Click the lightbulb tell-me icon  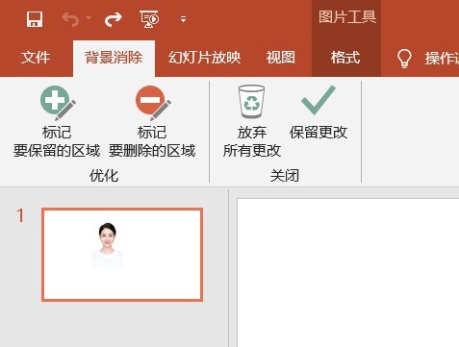(x=404, y=59)
